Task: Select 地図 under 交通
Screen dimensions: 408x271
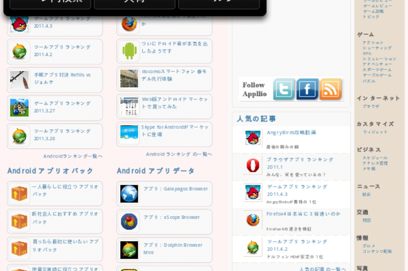Action: tap(366, 220)
